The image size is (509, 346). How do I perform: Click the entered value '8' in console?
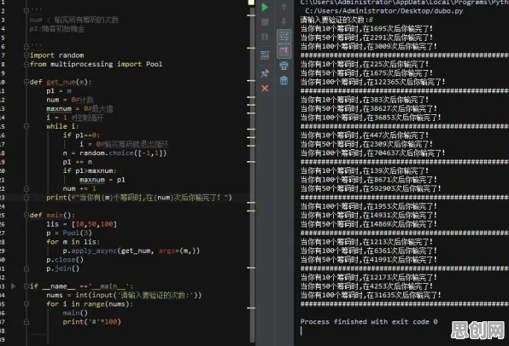(x=371, y=20)
